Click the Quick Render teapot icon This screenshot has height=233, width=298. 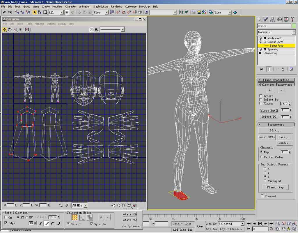[x=235, y=12]
